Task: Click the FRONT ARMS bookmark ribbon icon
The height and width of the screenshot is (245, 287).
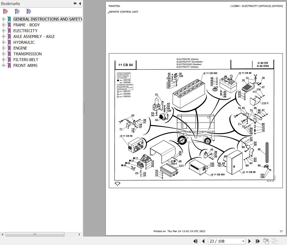Action: tap(9, 65)
